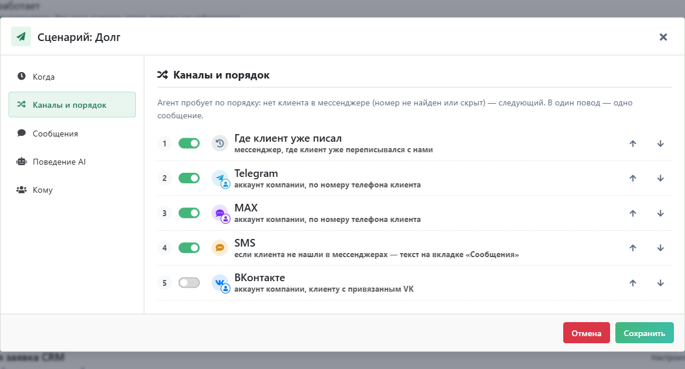The image size is (685, 369).
Task: Close the scenario dialog with X
Action: pyautogui.click(x=663, y=37)
